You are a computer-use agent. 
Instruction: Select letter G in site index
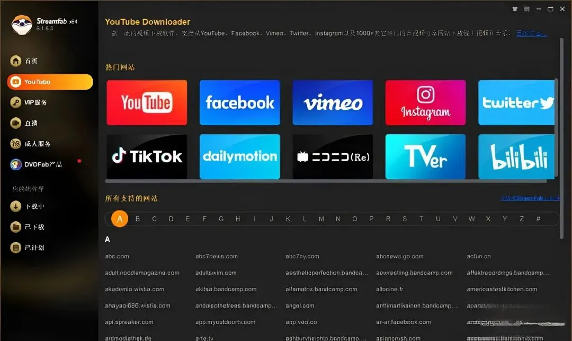221,219
